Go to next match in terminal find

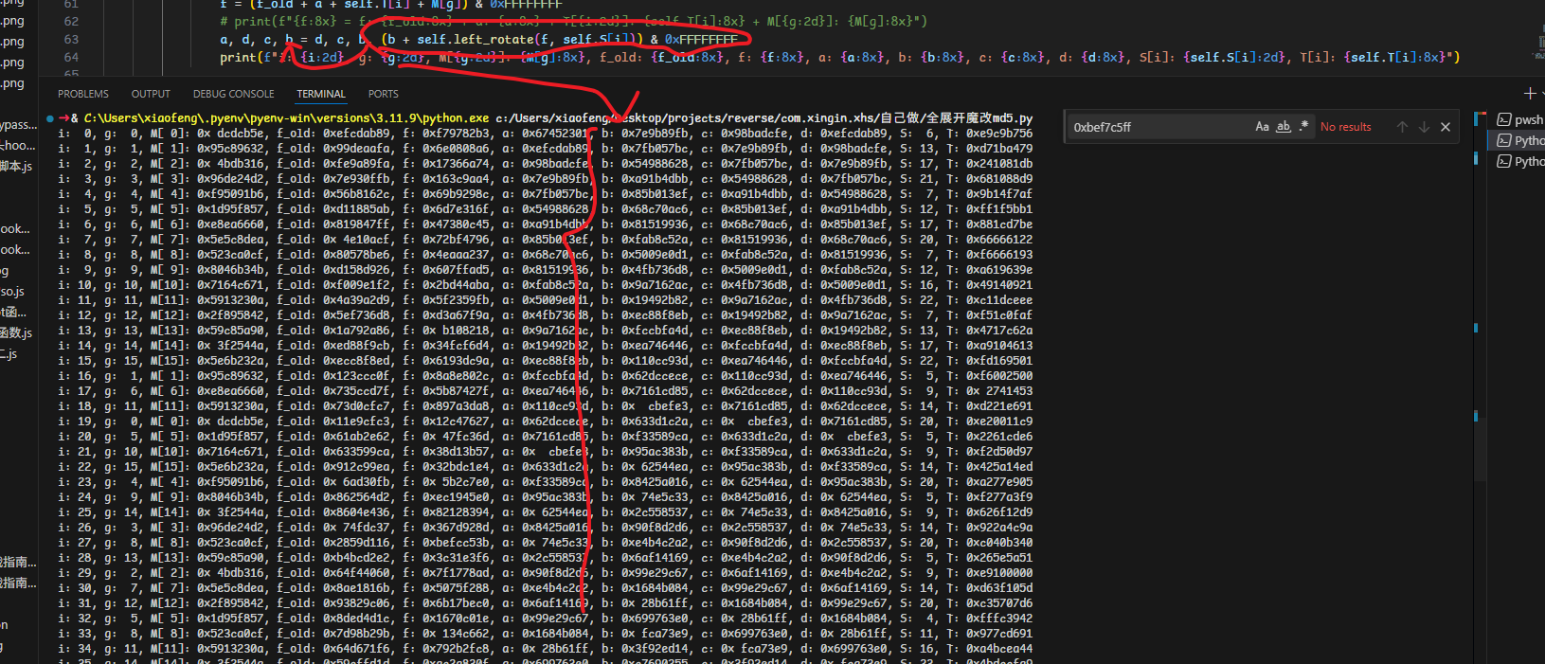tap(1424, 127)
